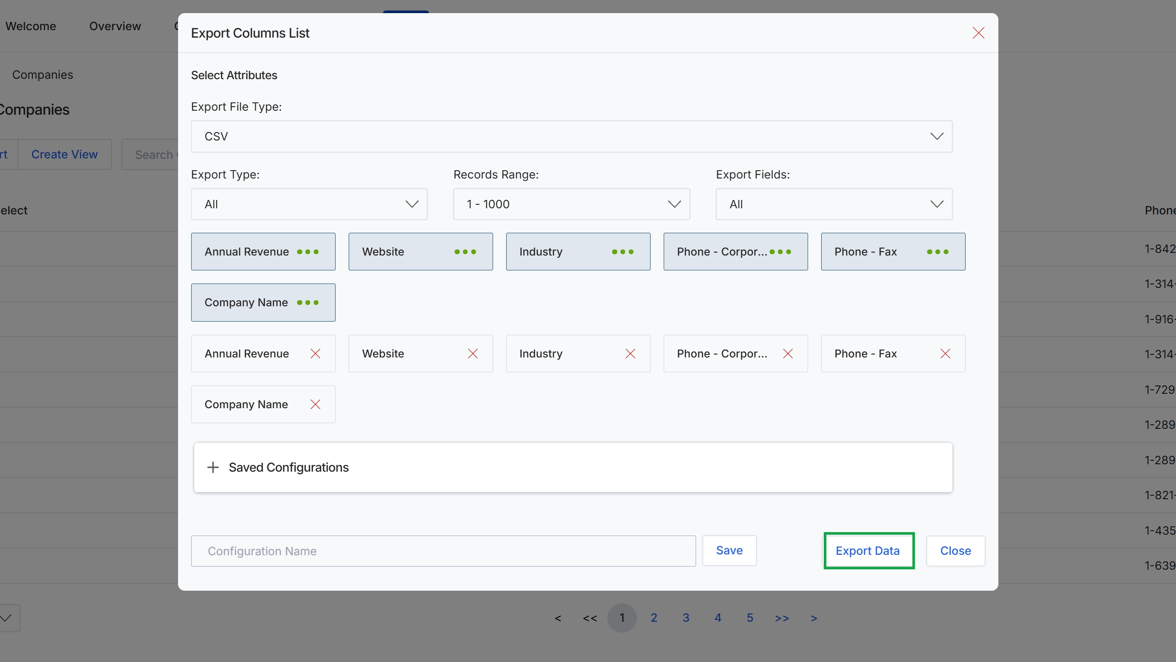Screen dimensions: 1176x662
Task: Remove Phone - Fax from selected columns
Action: coord(945,354)
